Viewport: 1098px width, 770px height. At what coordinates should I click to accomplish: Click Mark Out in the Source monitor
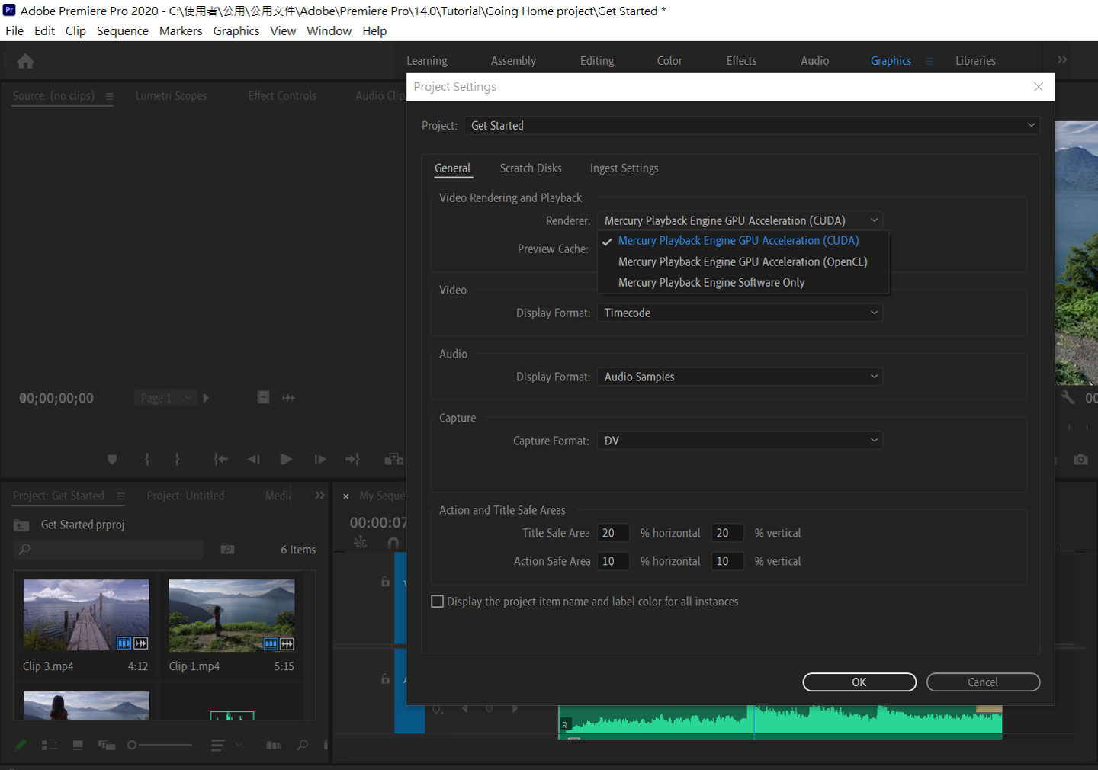point(178,460)
